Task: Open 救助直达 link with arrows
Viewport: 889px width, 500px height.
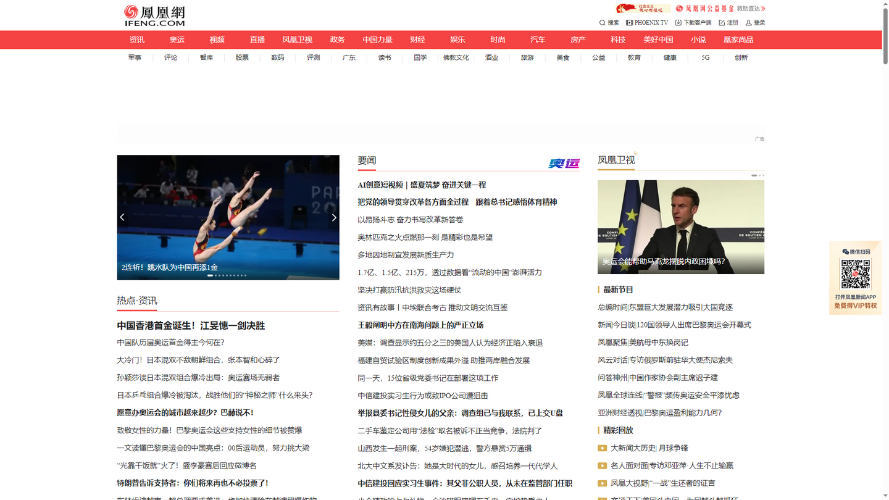Action: tap(751, 9)
